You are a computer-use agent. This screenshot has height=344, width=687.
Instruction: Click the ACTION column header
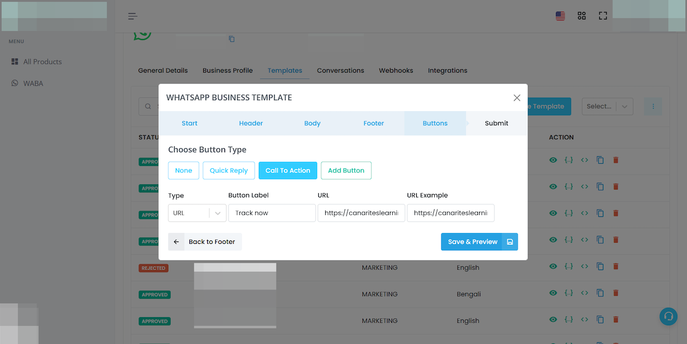click(x=561, y=137)
